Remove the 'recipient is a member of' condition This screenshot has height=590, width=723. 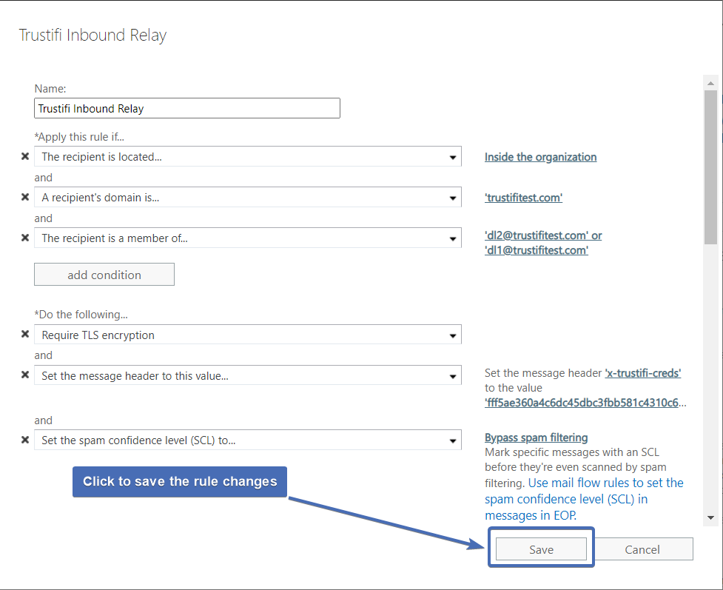pyautogui.click(x=25, y=238)
